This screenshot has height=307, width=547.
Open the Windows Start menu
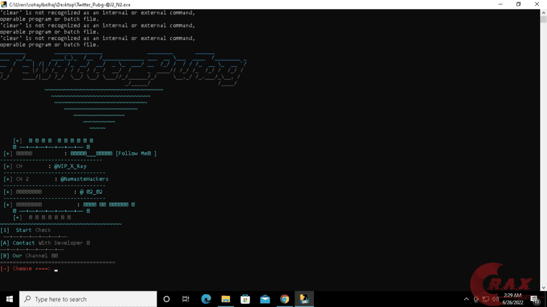9,299
